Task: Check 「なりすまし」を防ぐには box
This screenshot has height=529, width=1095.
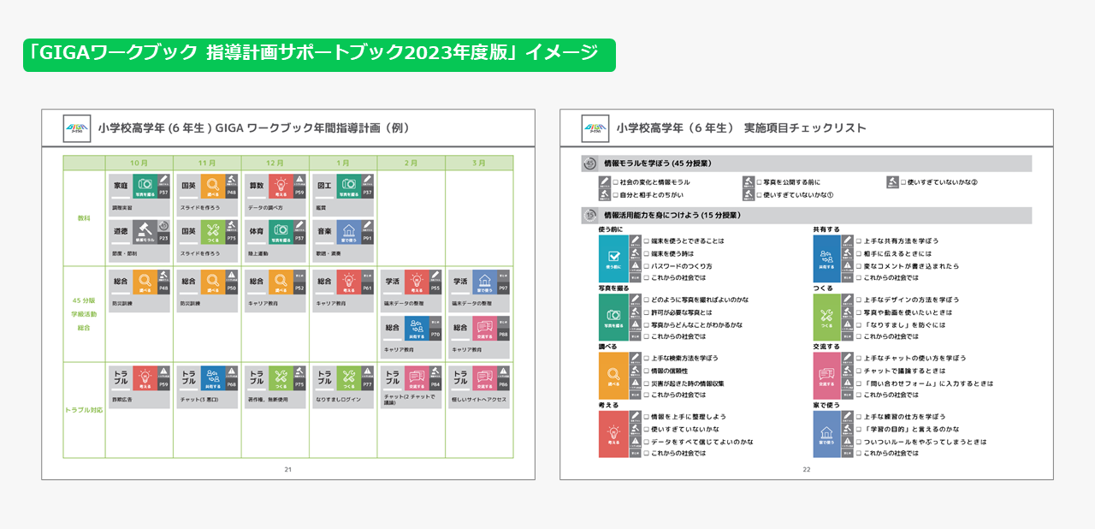Action: point(860,325)
